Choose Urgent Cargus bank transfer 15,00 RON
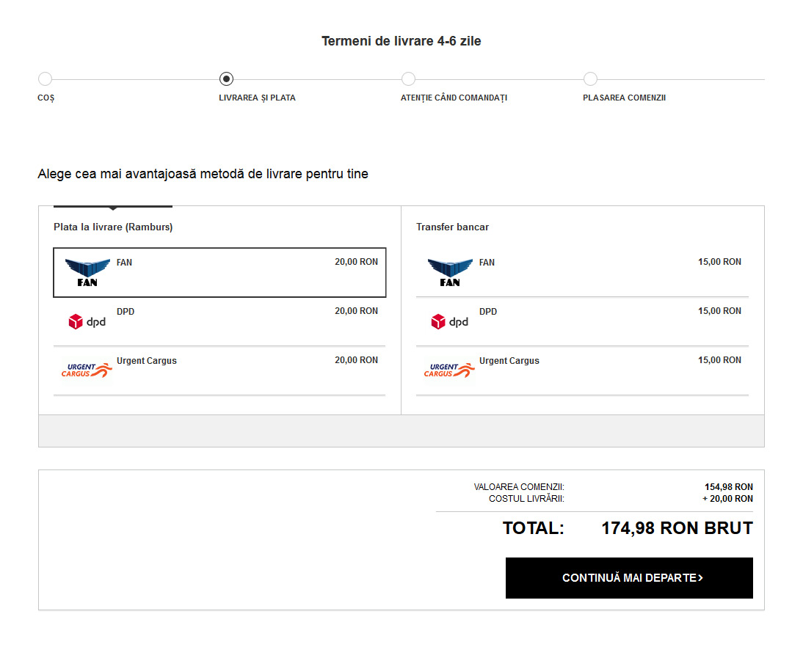Viewport: 792px width, 647px height. tap(582, 370)
